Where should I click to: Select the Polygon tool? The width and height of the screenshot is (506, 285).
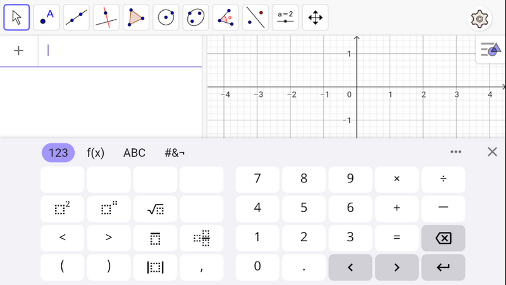click(x=136, y=18)
